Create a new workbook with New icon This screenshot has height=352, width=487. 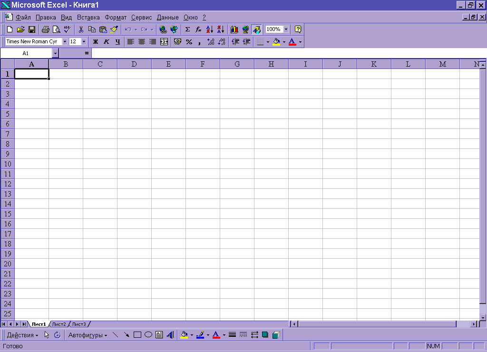click(10, 29)
